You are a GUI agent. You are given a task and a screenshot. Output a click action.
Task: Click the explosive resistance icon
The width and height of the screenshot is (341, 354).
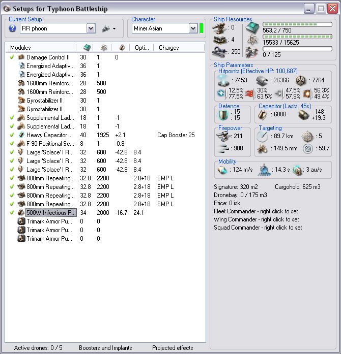coord(307,93)
